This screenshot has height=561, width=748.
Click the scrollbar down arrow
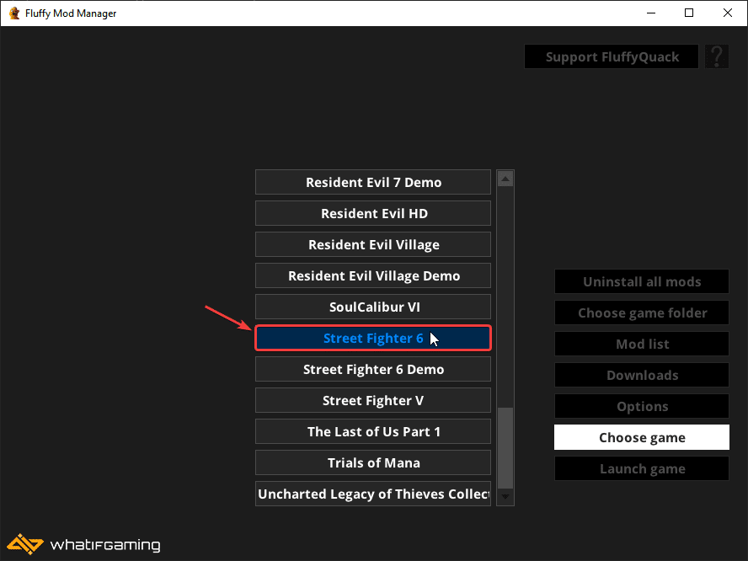point(505,497)
